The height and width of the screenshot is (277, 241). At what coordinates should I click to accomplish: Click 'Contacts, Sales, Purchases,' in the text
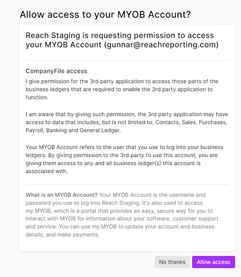coord(191,122)
